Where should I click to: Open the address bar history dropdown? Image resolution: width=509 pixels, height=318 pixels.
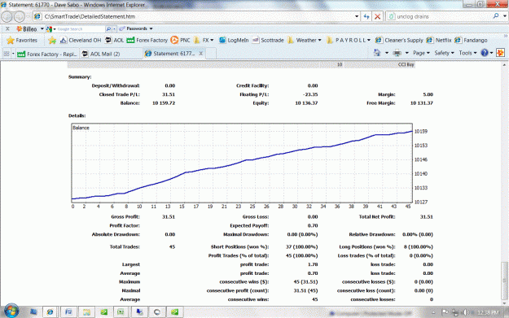[357, 16]
